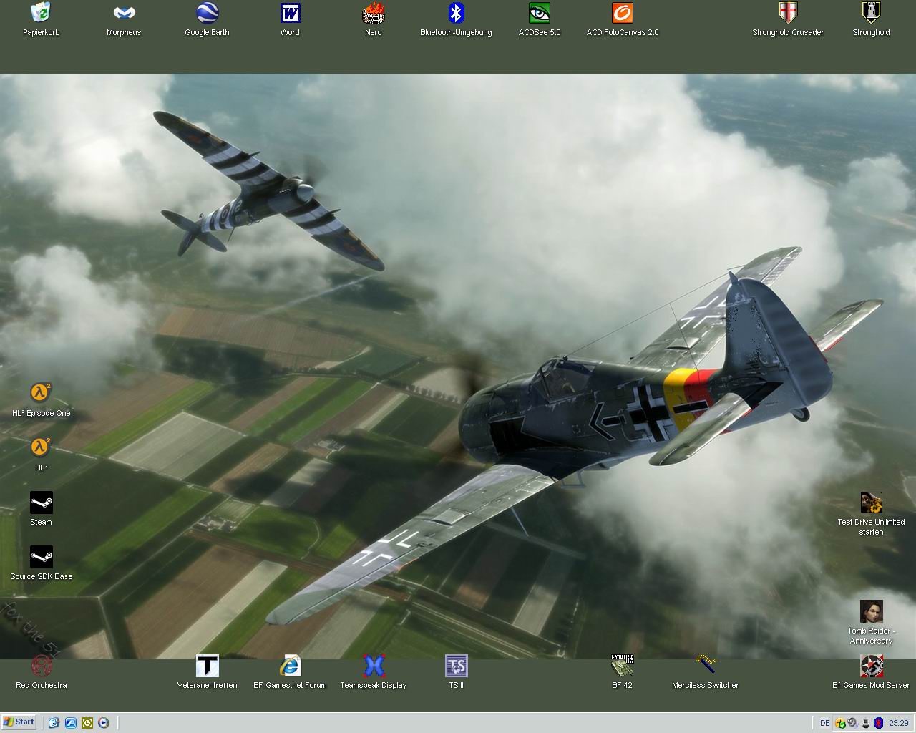
Task: Launch Windows Media Player from quick launch
Action: coord(103,723)
